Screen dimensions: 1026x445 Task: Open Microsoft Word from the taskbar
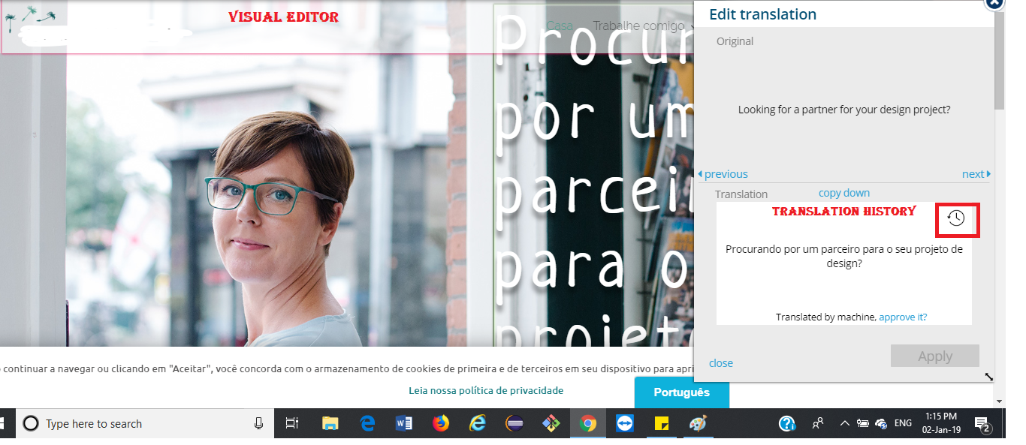404,424
